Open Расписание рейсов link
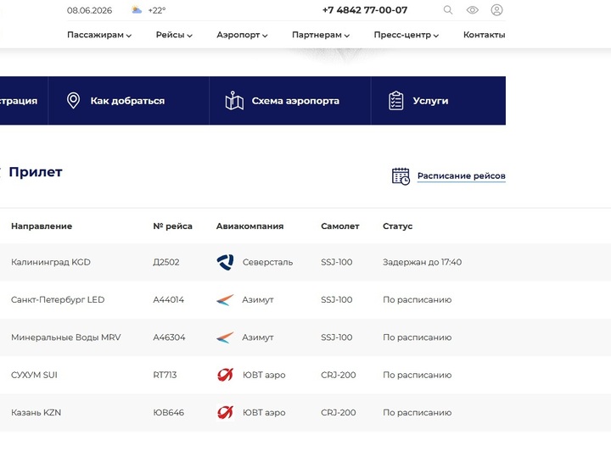Screen dimensions: 611x468 (462, 176)
